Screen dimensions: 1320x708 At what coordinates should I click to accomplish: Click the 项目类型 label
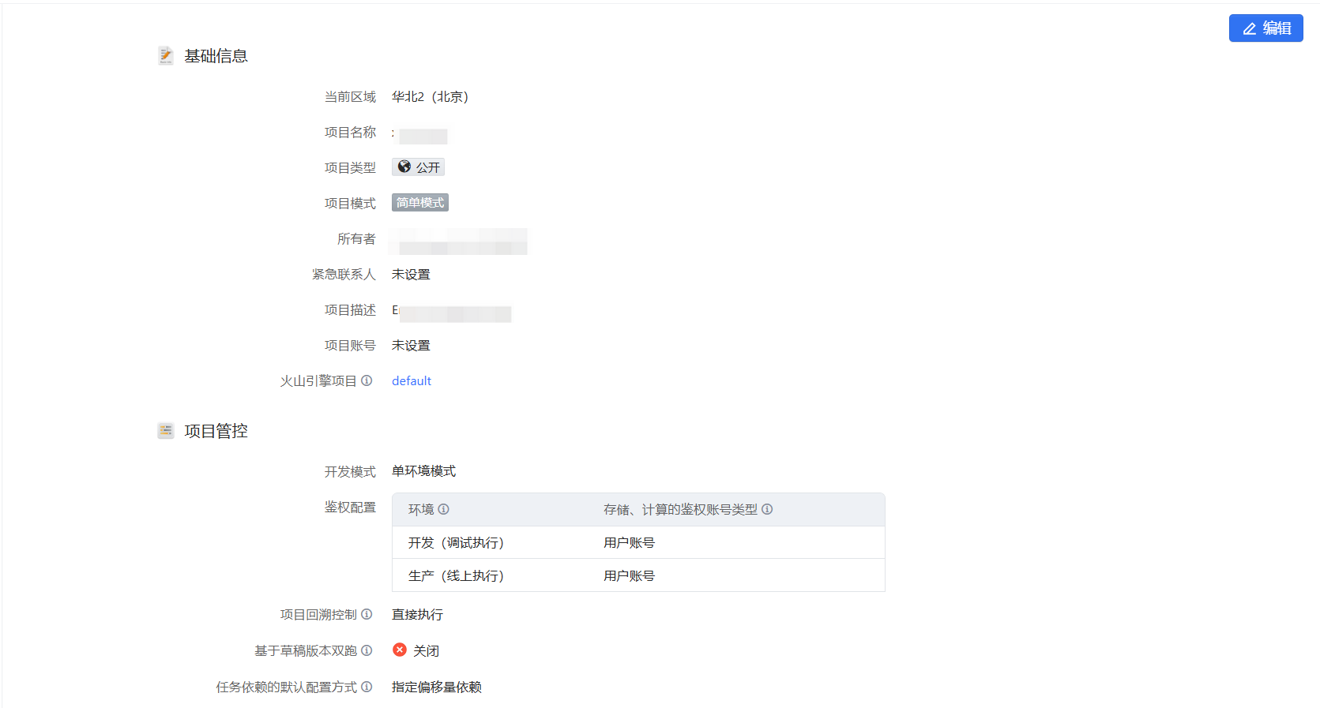point(350,168)
